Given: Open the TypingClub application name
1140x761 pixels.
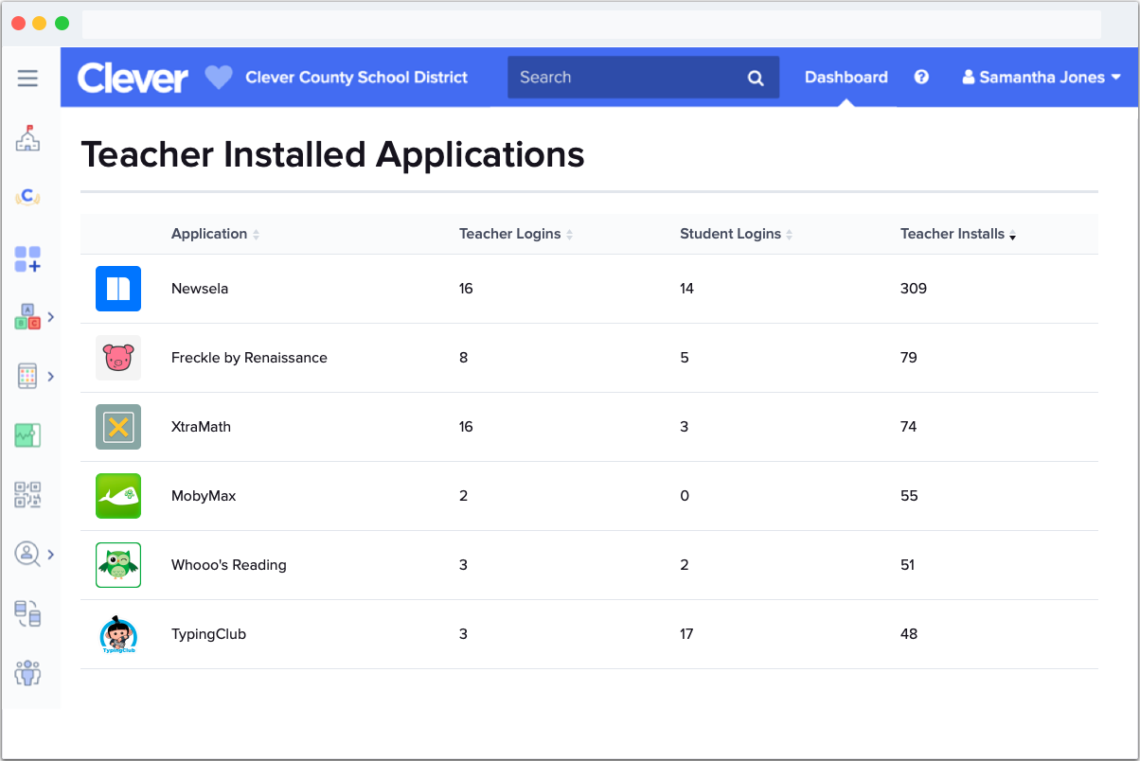Looking at the screenshot, I should [x=208, y=634].
